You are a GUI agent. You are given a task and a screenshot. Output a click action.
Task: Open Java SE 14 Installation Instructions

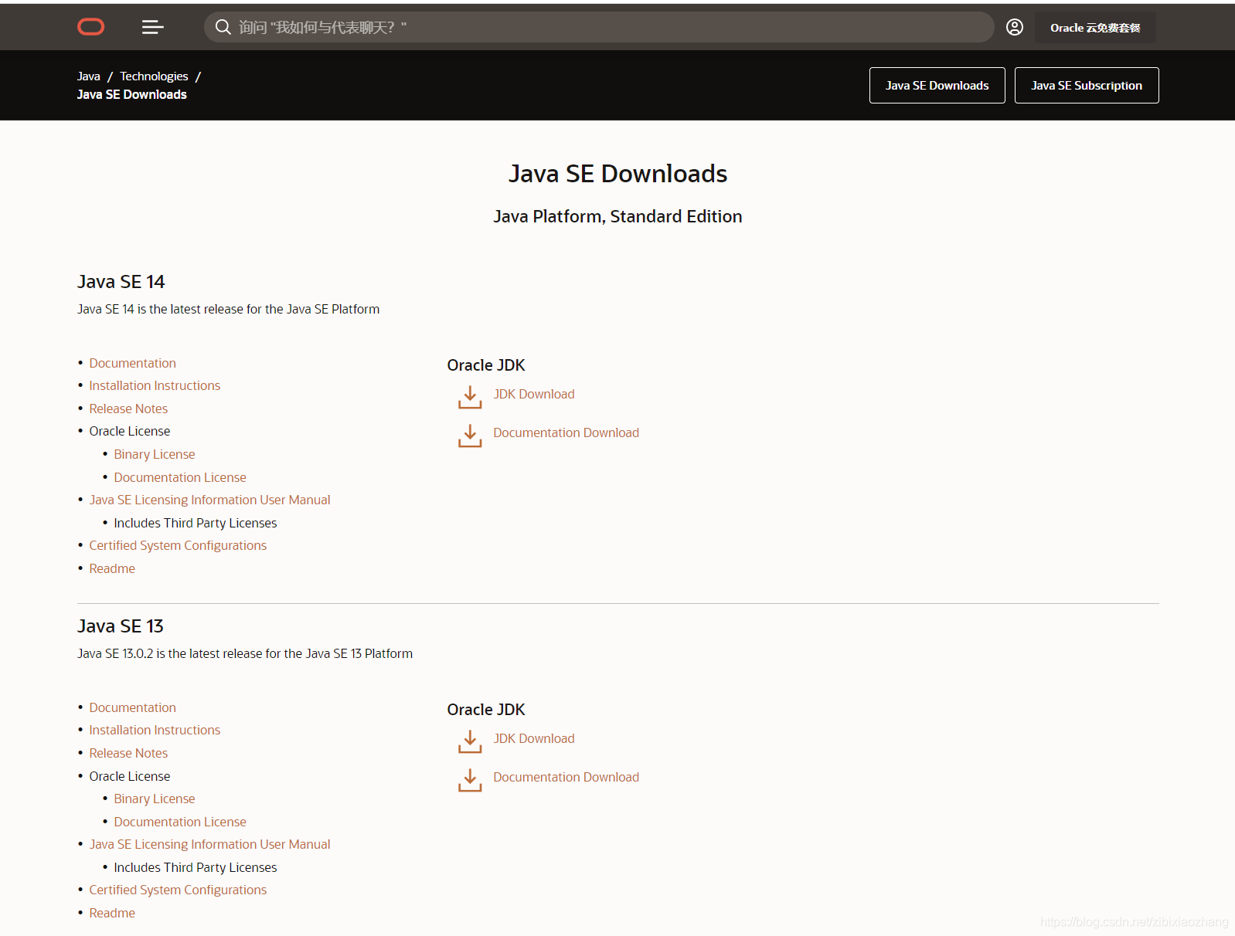coord(155,385)
